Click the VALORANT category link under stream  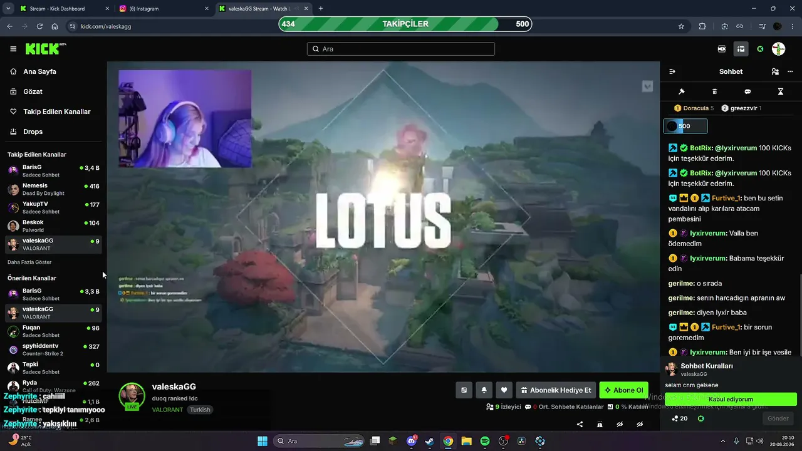pos(167,410)
